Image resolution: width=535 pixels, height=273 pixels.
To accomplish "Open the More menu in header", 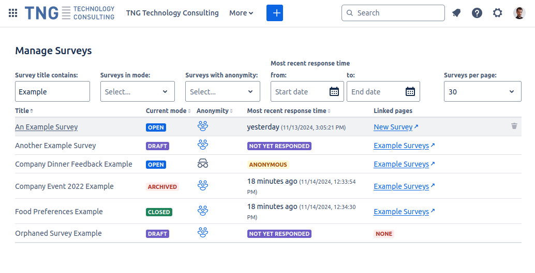I will 241,13.
